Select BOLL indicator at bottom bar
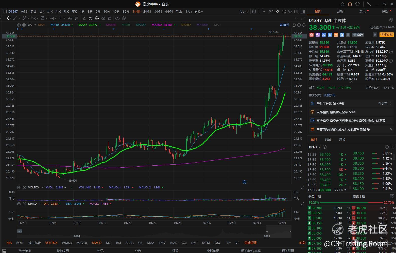 (x=20, y=243)
